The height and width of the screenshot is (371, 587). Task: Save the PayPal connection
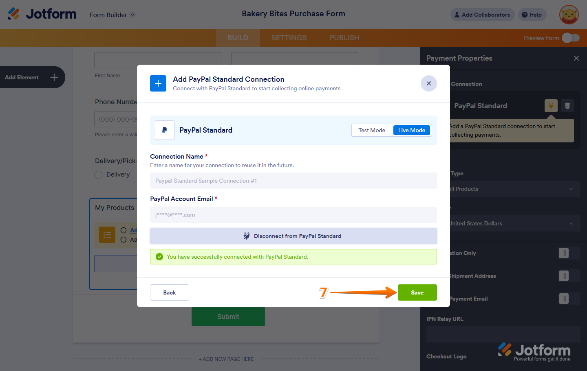tap(417, 292)
